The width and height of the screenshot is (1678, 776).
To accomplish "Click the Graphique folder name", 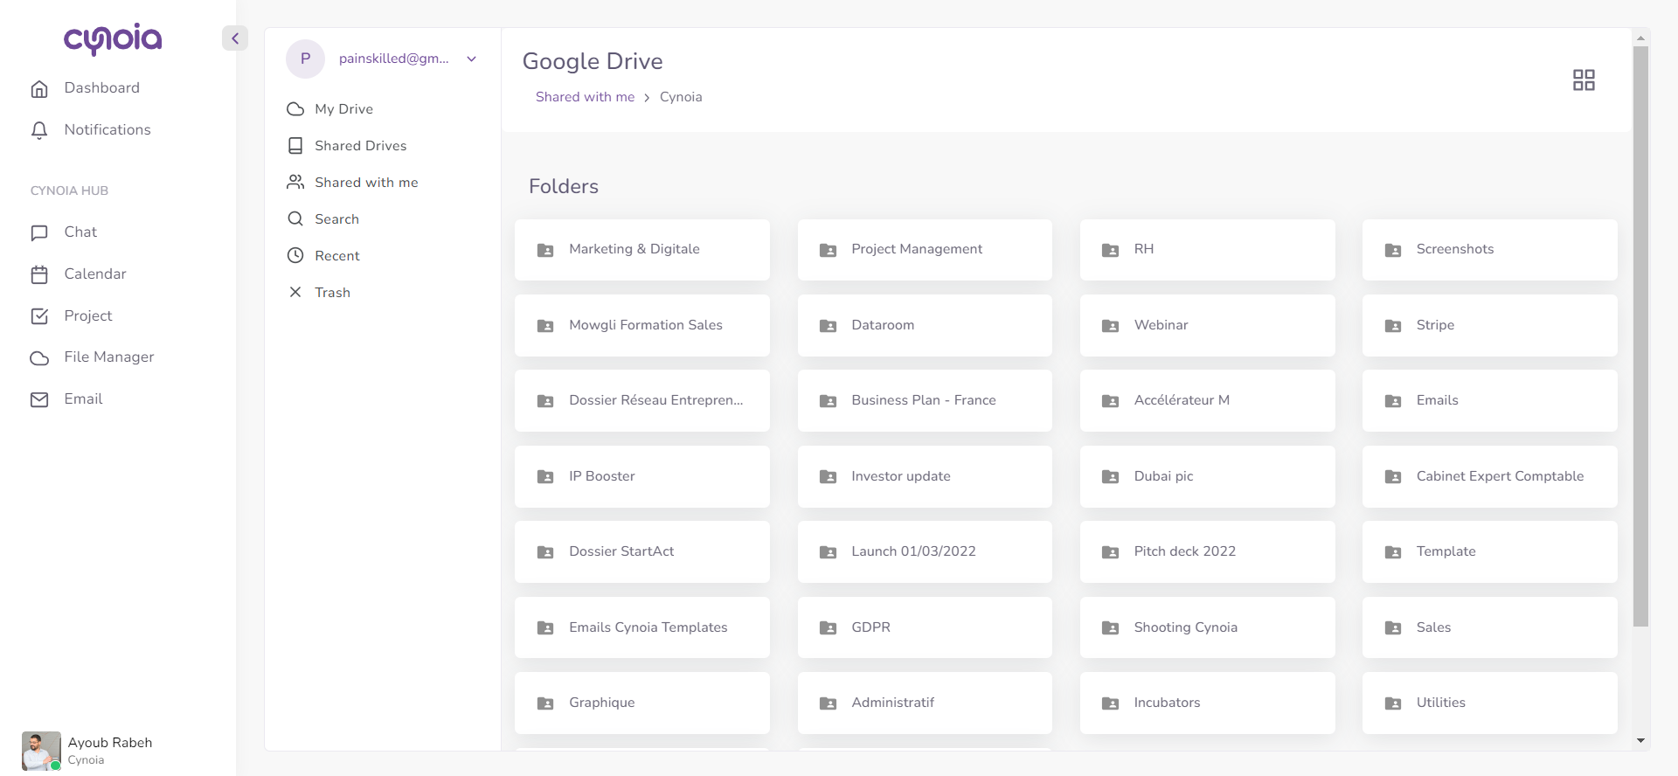I will coord(601,703).
